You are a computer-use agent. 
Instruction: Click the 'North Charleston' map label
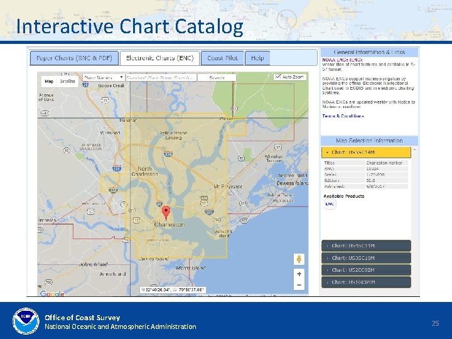tap(144, 171)
